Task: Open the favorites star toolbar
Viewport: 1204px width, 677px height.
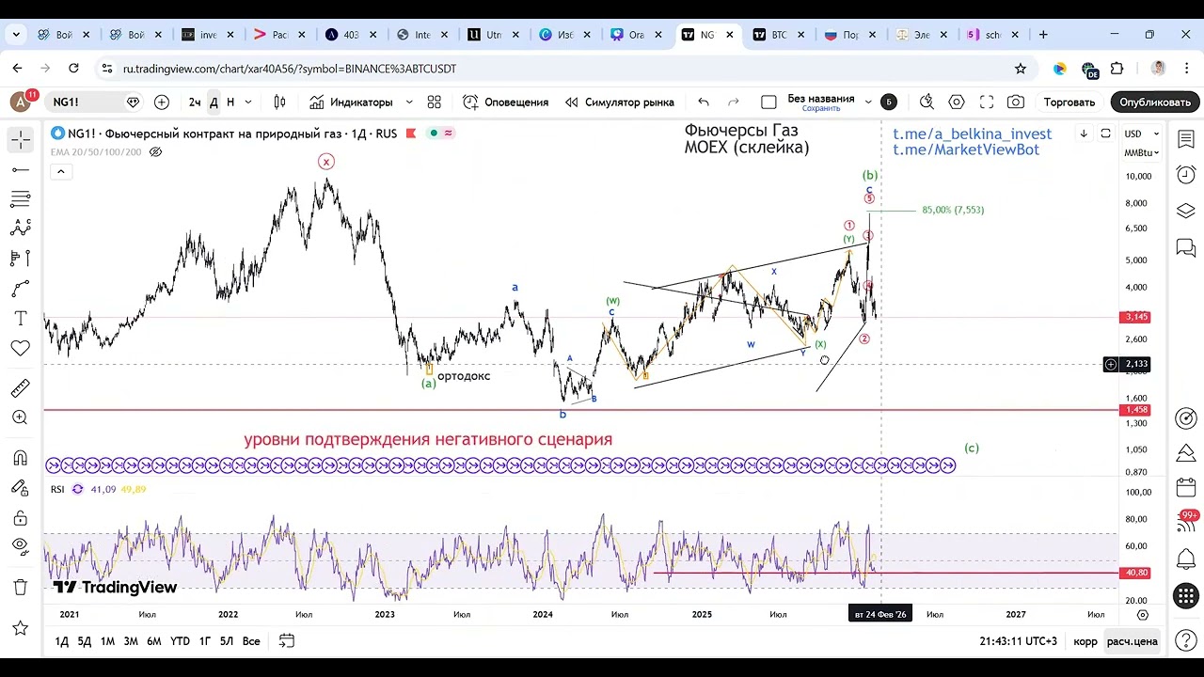Action: click(20, 627)
